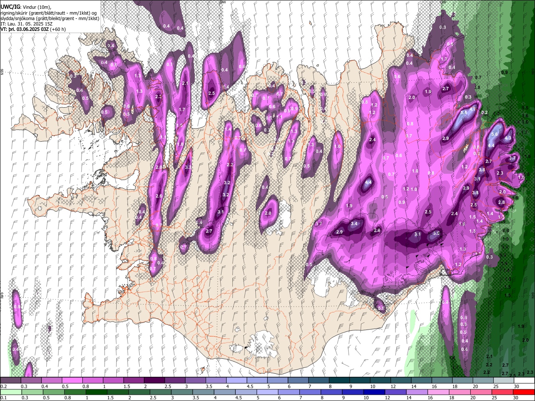Click the snow scale swatch between 6 and 7

click(x=298, y=381)
